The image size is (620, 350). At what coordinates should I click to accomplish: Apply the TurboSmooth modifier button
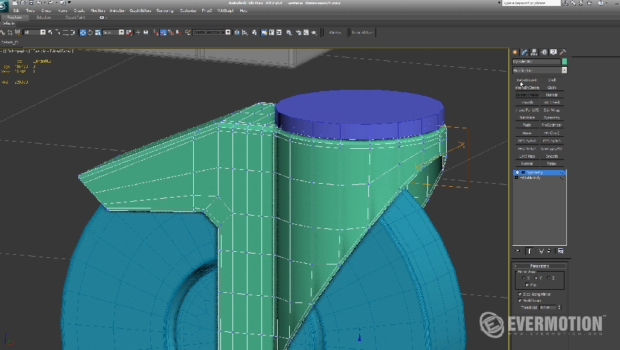pyautogui.click(x=527, y=80)
